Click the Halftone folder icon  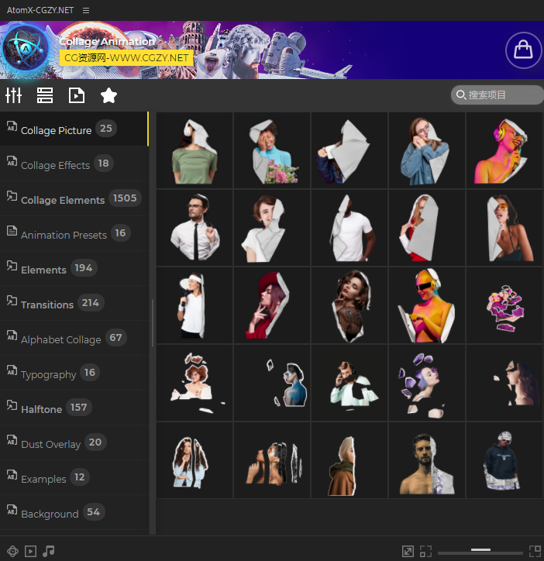tap(12, 405)
